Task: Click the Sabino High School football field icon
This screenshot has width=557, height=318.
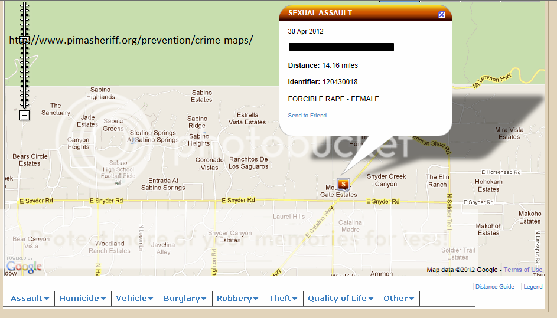Action: (118, 182)
